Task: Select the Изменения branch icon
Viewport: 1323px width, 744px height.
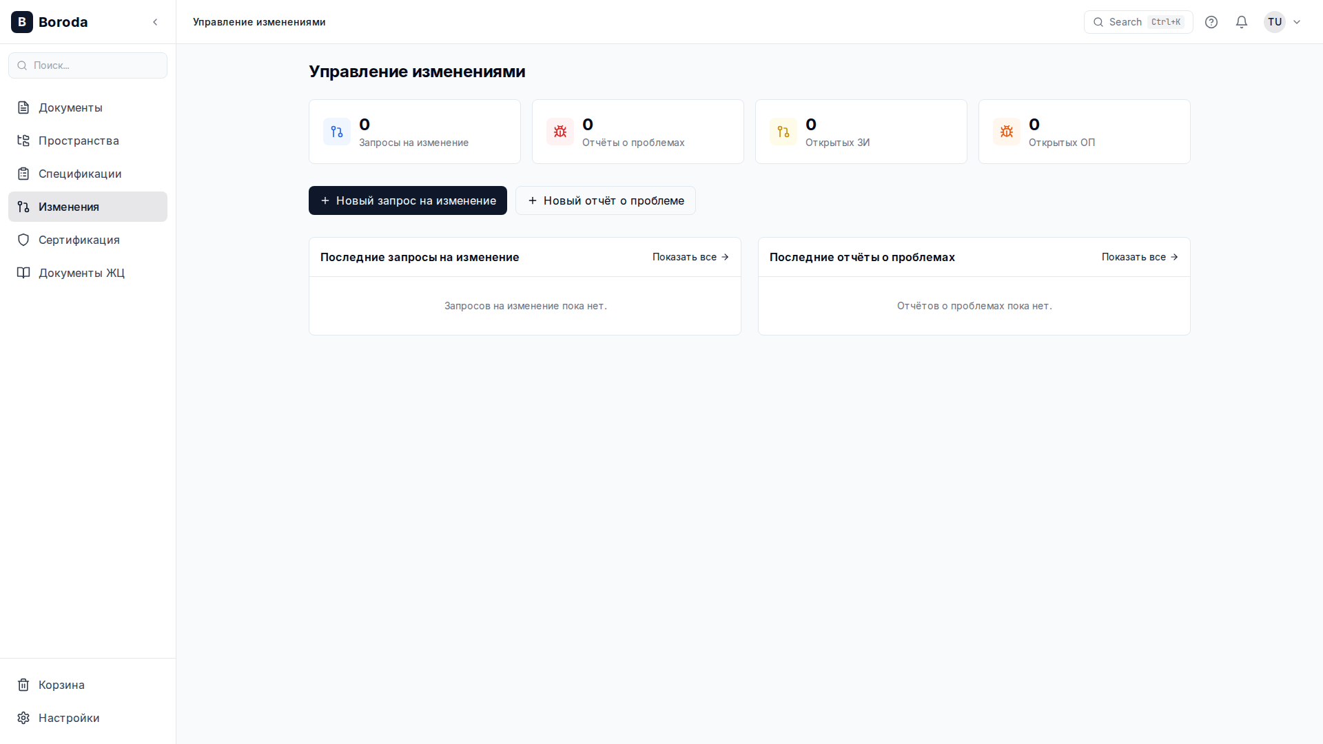Action: point(24,207)
